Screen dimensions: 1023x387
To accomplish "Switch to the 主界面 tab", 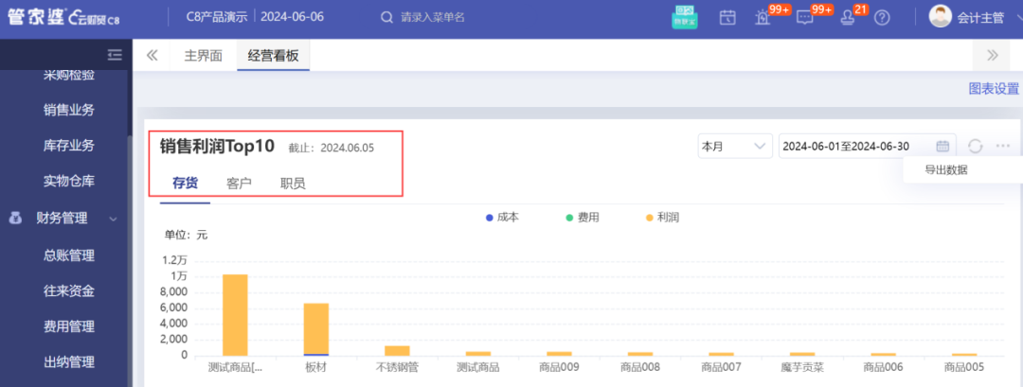I will [x=203, y=56].
